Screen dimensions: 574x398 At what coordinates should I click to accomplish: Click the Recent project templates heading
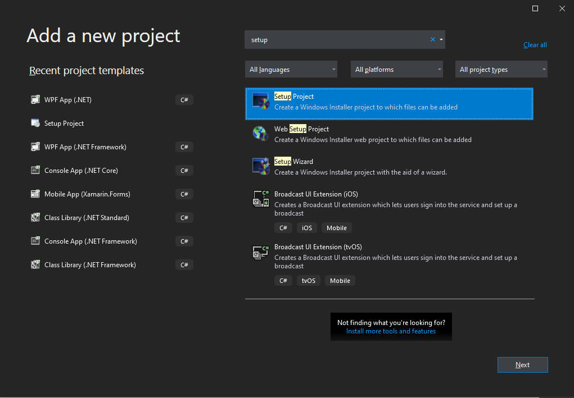(x=87, y=70)
